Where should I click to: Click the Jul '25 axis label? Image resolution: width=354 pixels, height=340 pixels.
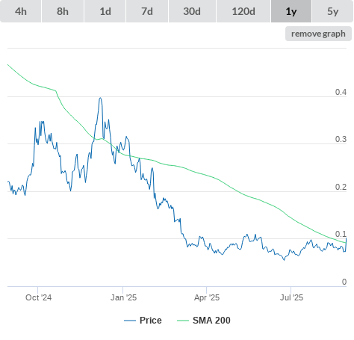[291, 297]
